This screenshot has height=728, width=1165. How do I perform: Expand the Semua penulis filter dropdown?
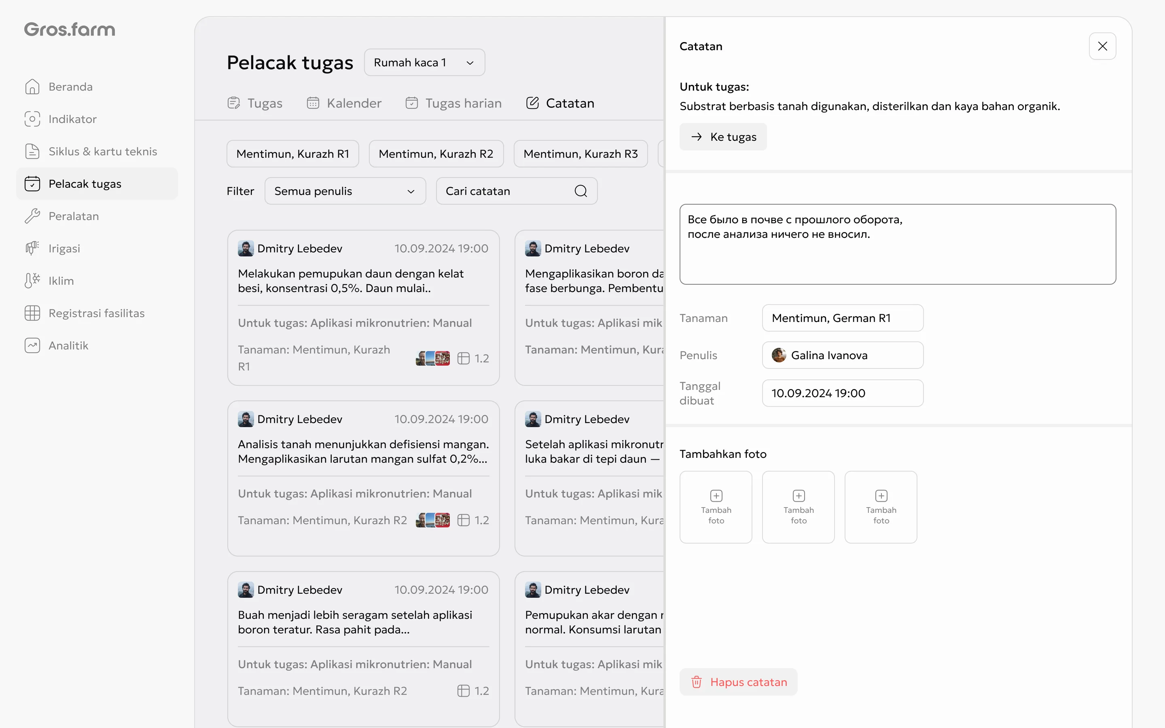tap(345, 191)
